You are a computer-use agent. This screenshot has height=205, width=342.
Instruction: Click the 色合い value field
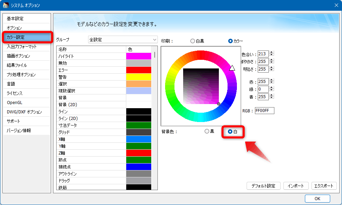(x=263, y=54)
